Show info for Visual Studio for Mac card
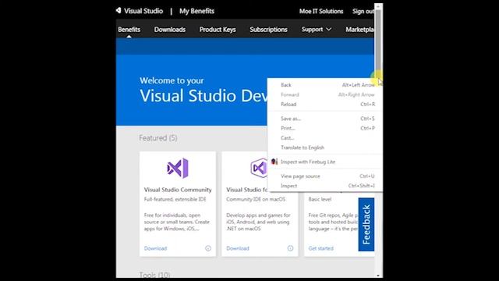This screenshot has height=281, width=499. 290,248
